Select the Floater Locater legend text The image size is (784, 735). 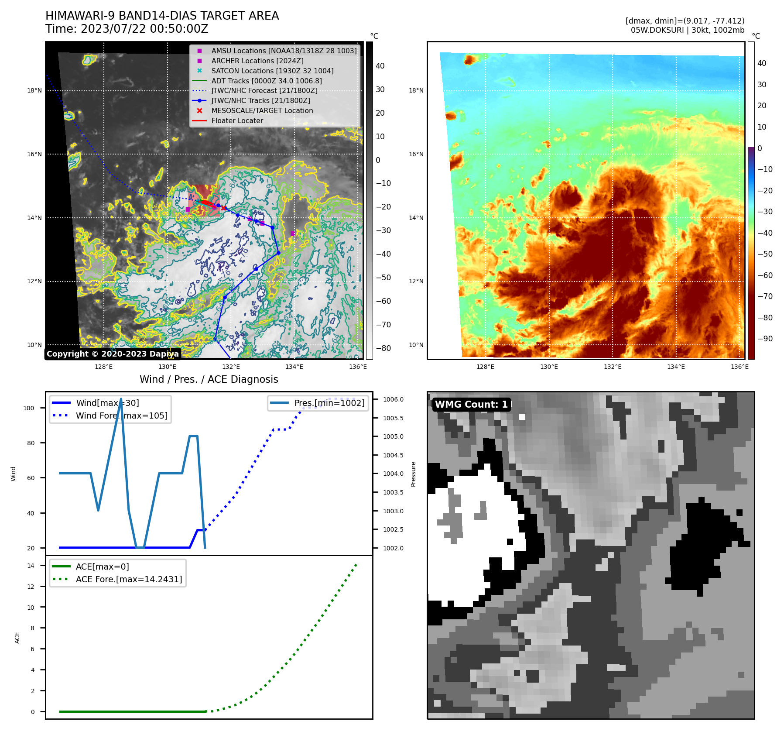point(237,121)
